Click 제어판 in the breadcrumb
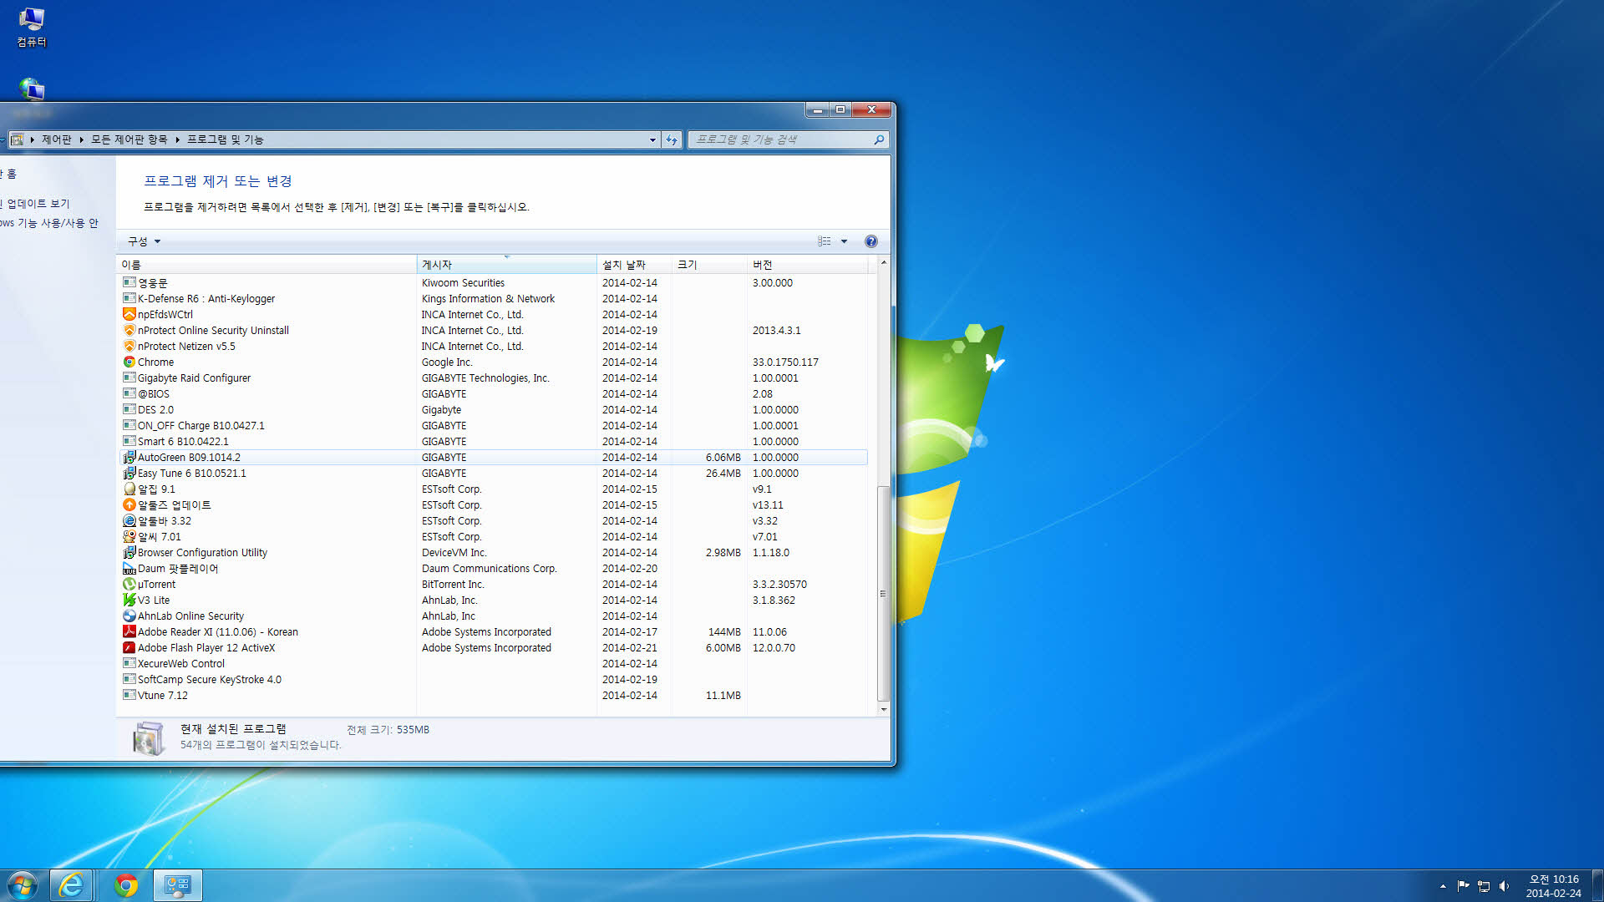The image size is (1604, 902). [57, 139]
